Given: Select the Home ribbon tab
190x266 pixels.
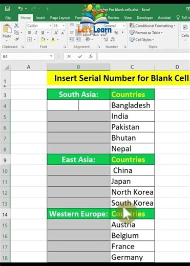Looking at the screenshot, I should tap(26, 18).
